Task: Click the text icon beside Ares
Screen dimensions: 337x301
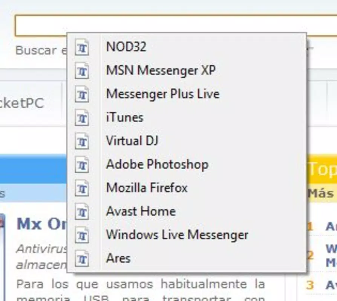Action: [82, 258]
